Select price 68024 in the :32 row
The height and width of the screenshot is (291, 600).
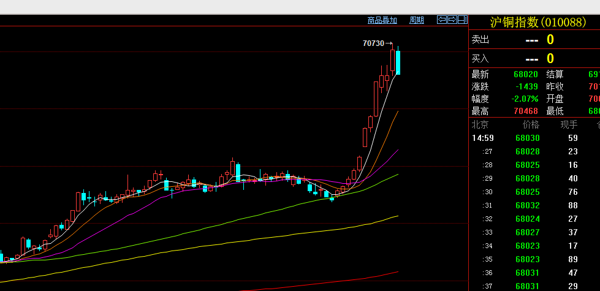pyautogui.click(x=528, y=219)
